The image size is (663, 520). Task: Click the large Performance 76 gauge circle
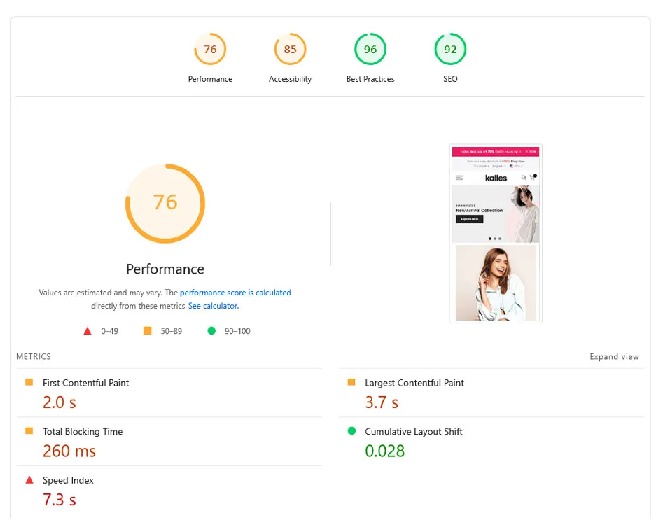[x=165, y=203]
